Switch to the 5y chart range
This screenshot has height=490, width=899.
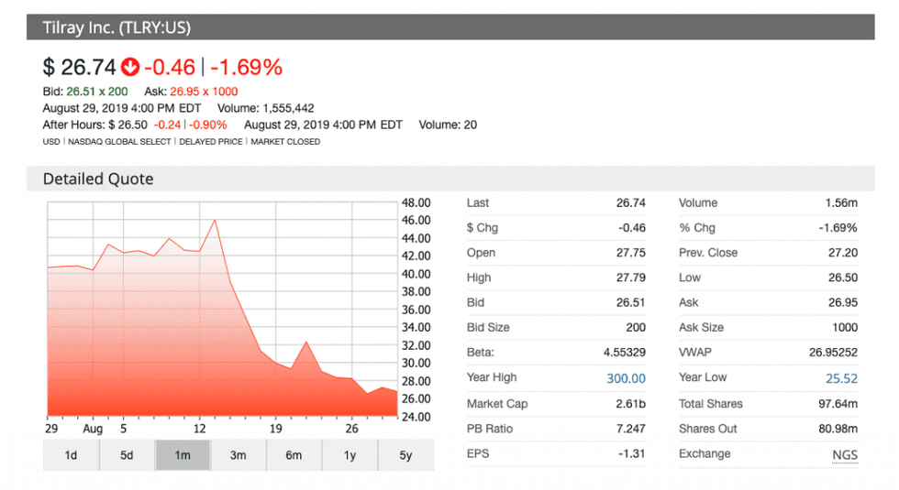405,455
